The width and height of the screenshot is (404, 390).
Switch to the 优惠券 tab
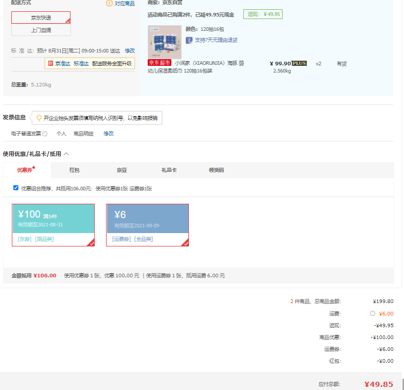coord(27,170)
